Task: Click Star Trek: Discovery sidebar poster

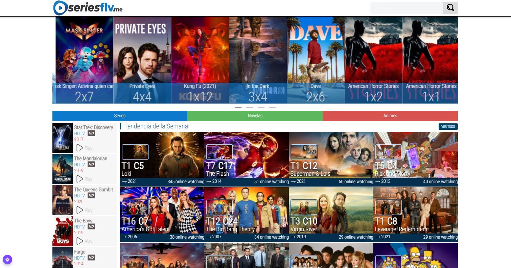Action: pos(63,138)
